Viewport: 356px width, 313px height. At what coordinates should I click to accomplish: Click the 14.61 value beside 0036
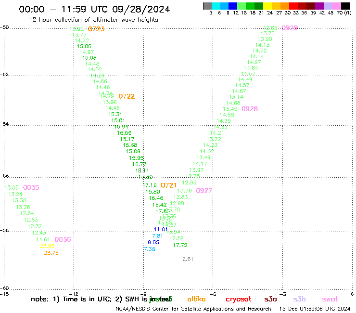43,239
